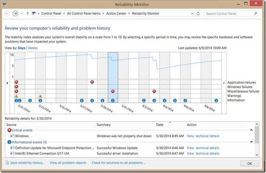The image size is (266, 173).
Task: Select Intel(R) Ethernet Connection I217-LM row
Action: point(130,154)
